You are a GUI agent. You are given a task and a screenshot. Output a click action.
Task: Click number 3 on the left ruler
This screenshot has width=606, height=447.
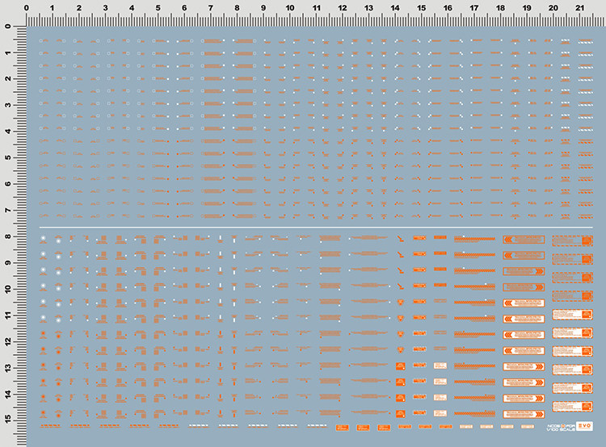point(8,105)
